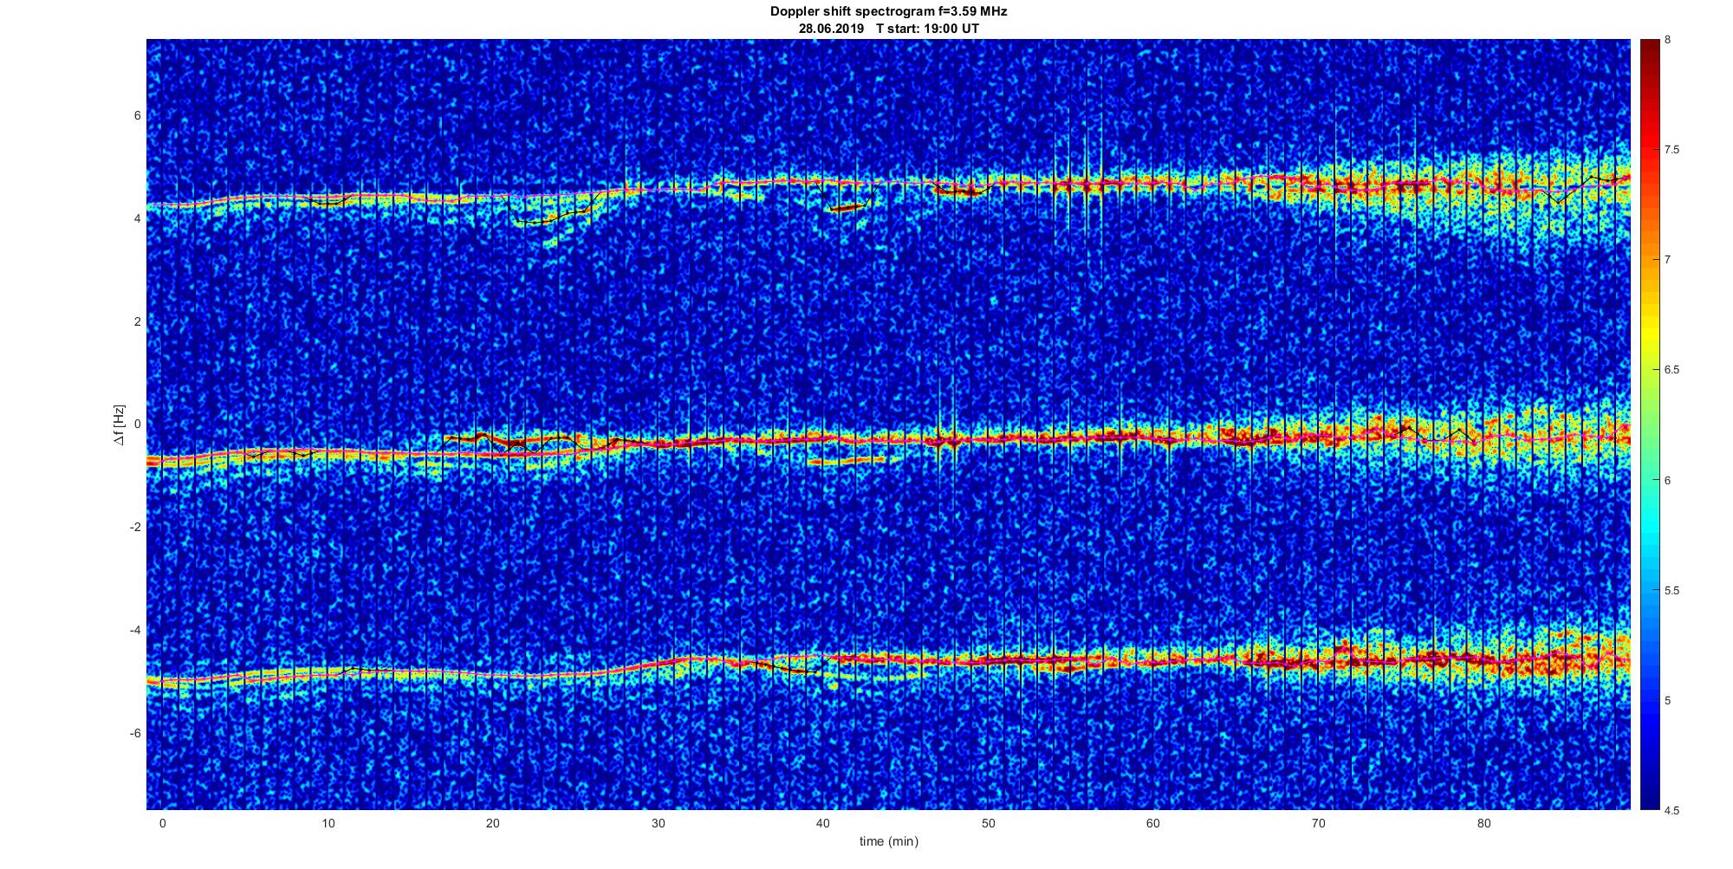Click the y-axis tick label -2

click(136, 528)
